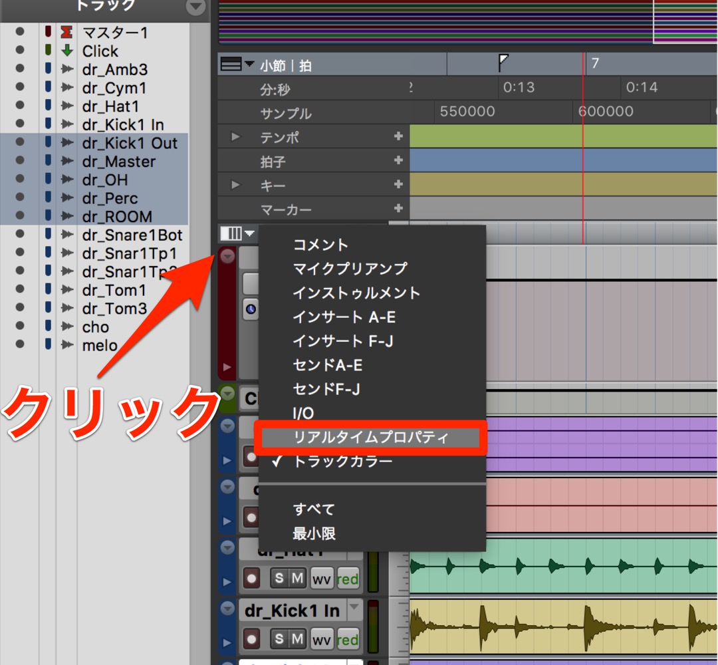Toggle show/hide dot for dr_Tom3

(20, 307)
